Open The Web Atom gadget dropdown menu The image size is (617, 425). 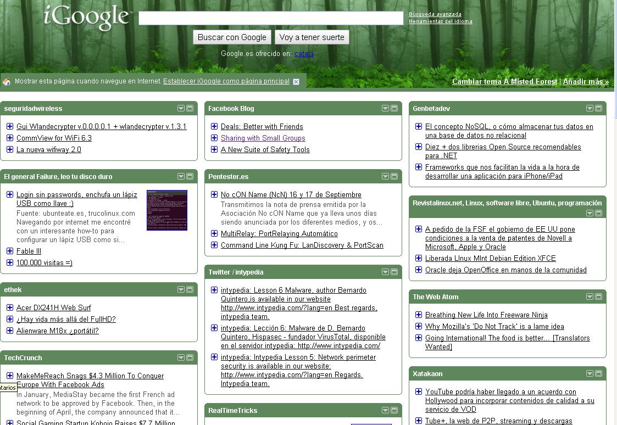coord(590,297)
